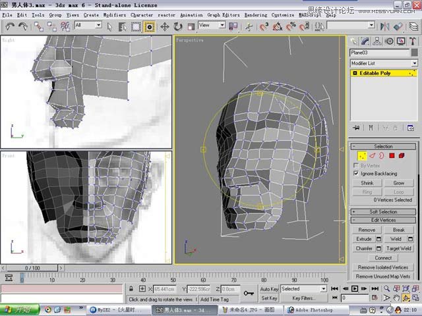Activate the Select and Scale tool

coord(191,26)
